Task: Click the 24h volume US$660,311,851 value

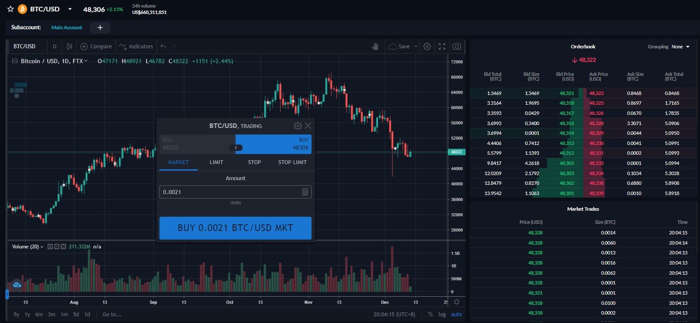Action: tap(149, 12)
